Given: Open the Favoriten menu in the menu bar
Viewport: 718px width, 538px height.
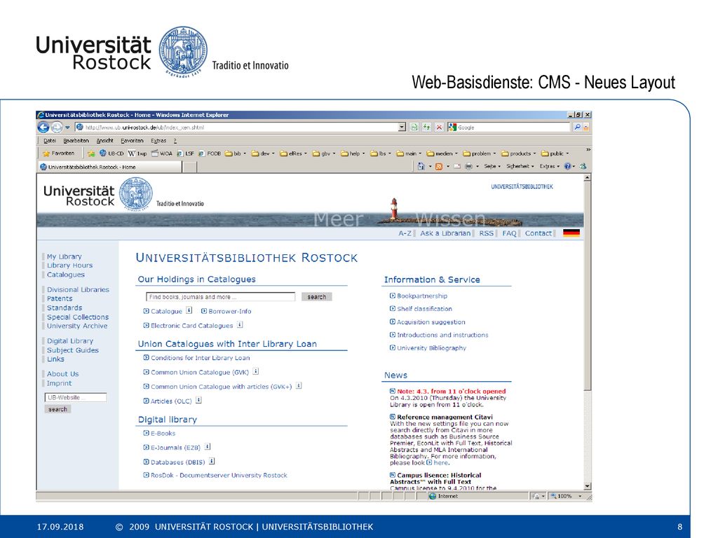Looking at the screenshot, I should click(132, 141).
